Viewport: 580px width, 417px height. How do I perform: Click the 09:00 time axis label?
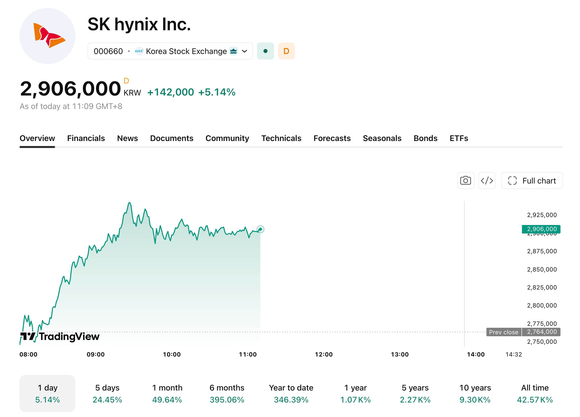96,355
